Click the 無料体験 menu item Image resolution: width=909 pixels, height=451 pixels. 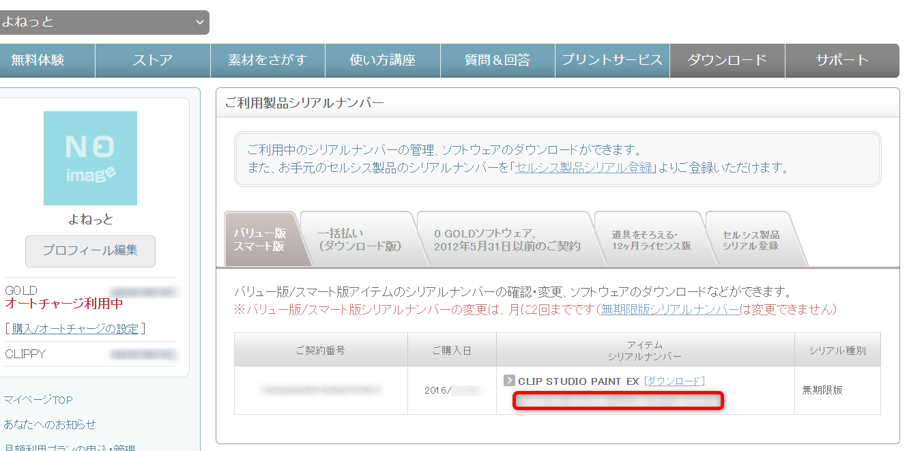(x=38, y=60)
